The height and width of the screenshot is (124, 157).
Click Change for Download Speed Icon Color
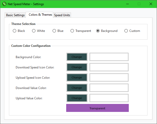click(77, 67)
